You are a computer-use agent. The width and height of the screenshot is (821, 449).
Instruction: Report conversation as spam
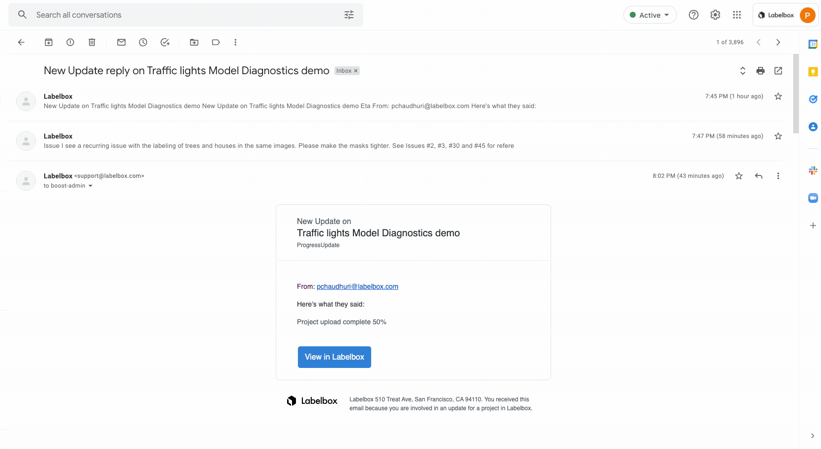point(70,42)
